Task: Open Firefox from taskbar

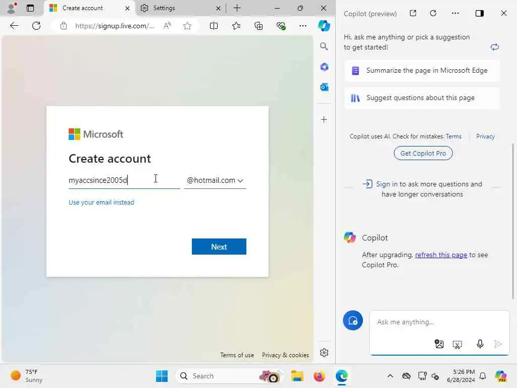Action: (319, 376)
